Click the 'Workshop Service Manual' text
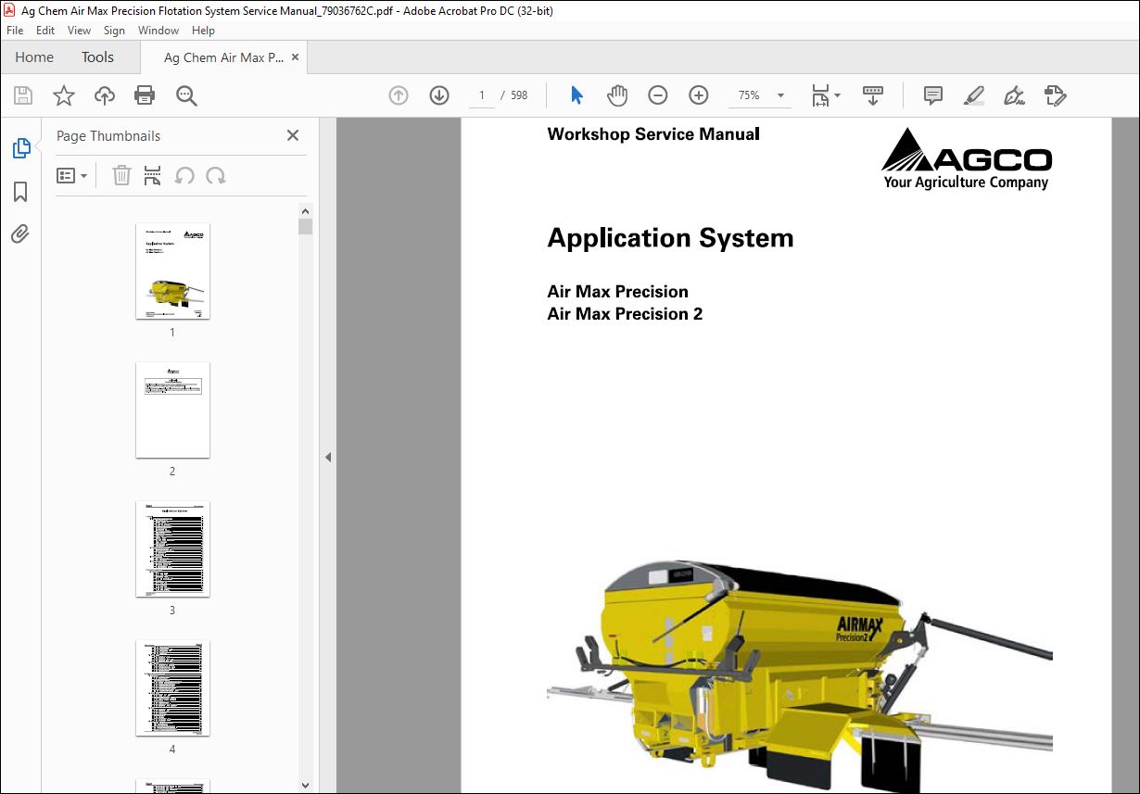 pyautogui.click(x=653, y=133)
